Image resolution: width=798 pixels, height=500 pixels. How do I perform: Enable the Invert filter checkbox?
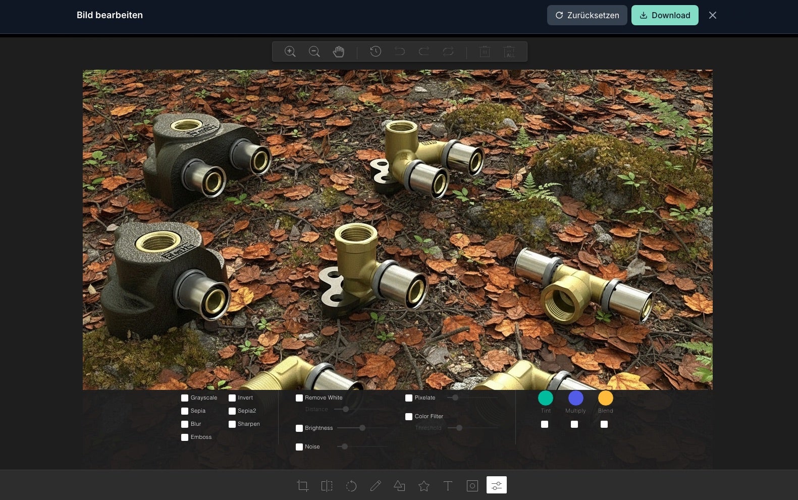point(232,398)
